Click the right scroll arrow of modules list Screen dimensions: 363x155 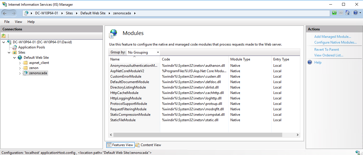[x=297, y=135]
